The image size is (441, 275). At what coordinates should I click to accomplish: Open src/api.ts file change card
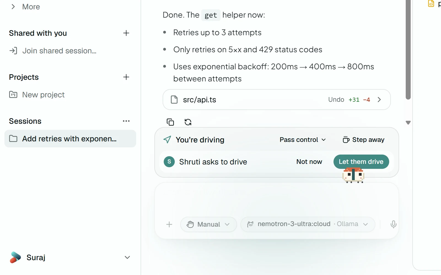click(277, 100)
